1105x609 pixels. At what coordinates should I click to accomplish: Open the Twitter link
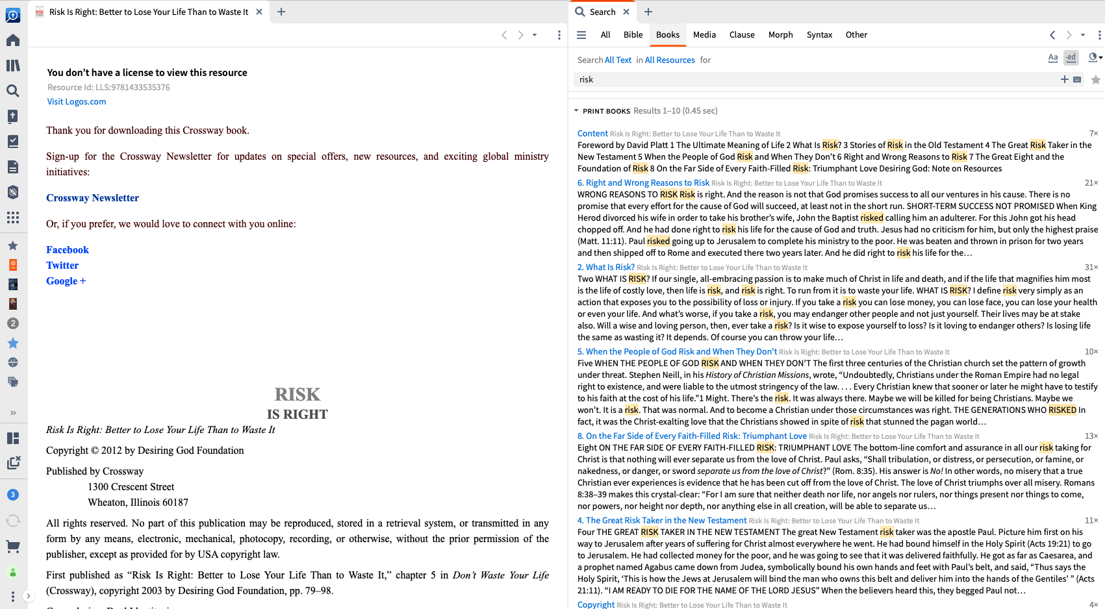point(62,266)
